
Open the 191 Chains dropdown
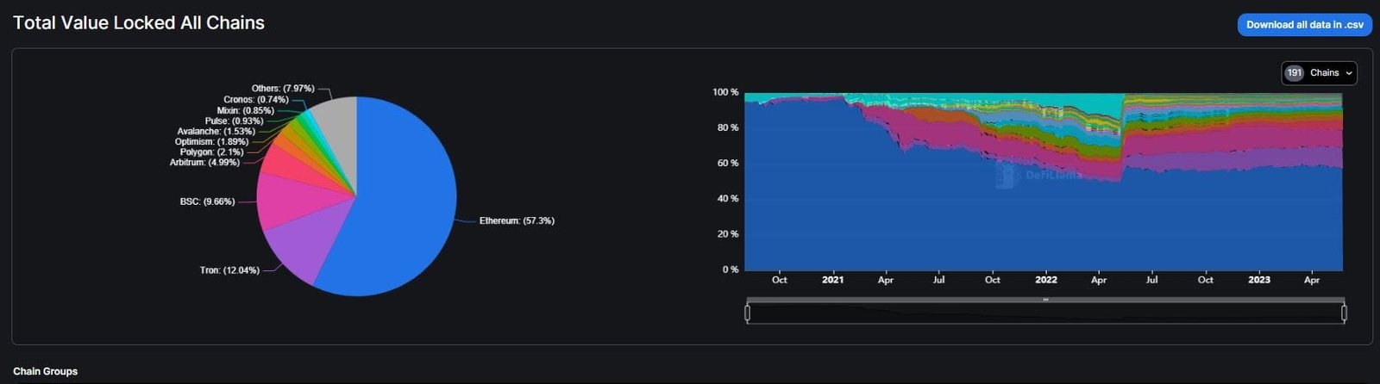[x=1319, y=73]
